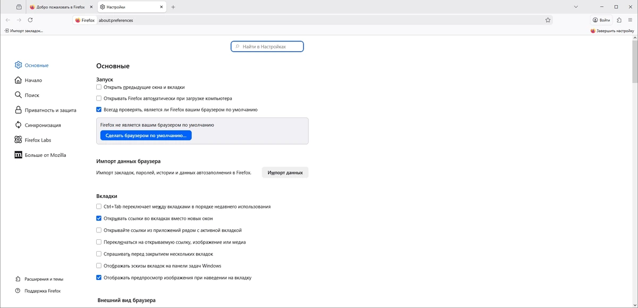Screen dimensions: 638x308
Task: Click the Импорт данных button
Action: [285, 172]
